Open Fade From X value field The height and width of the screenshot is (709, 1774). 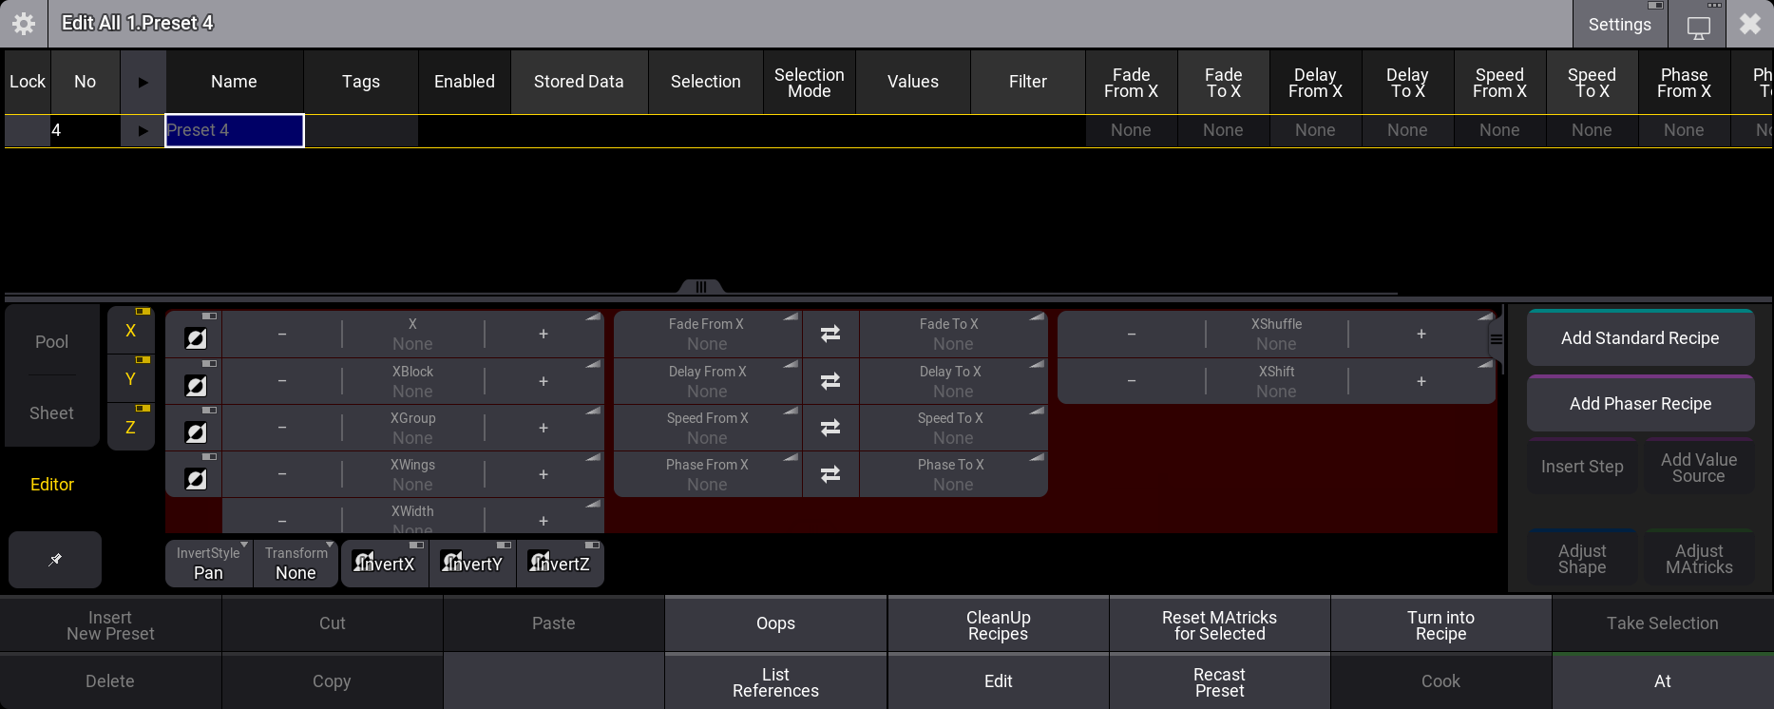(x=707, y=334)
